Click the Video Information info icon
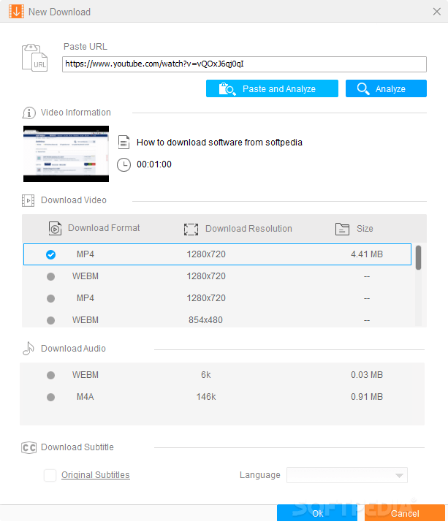The image size is (448, 527). pos(29,113)
